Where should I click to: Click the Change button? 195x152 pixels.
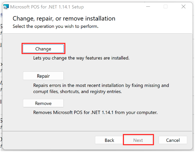(x=43, y=49)
